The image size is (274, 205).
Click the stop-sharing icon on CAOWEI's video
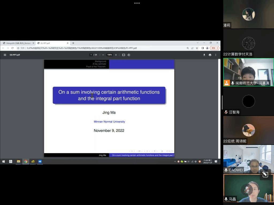265,174
